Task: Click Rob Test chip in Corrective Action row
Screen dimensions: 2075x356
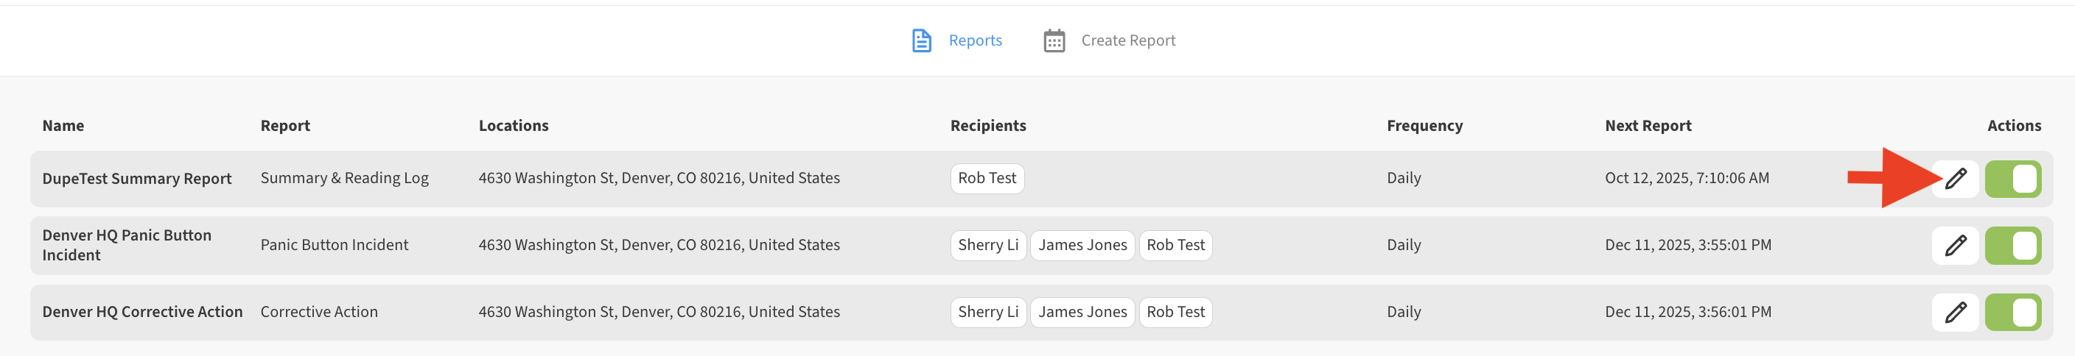Action: click(x=1175, y=312)
